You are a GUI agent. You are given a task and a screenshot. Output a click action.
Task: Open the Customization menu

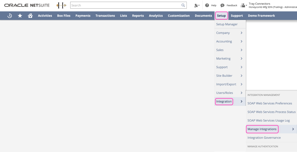tap(178, 16)
